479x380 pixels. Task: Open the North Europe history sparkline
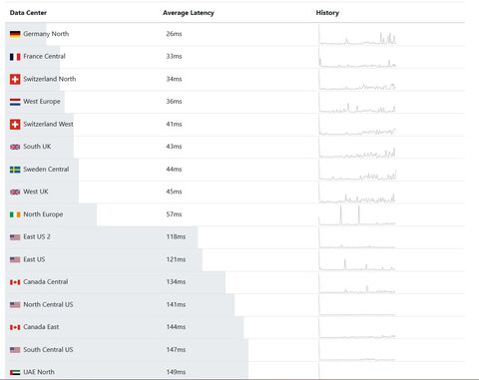[357, 215]
